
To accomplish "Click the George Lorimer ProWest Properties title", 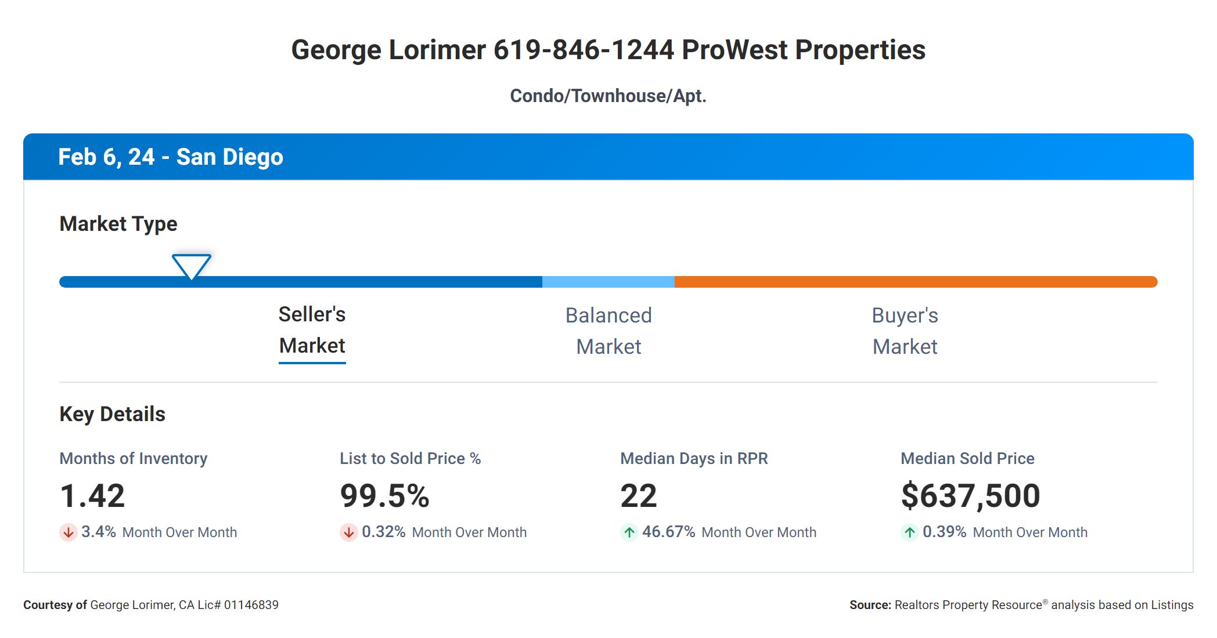I will click(x=608, y=50).
